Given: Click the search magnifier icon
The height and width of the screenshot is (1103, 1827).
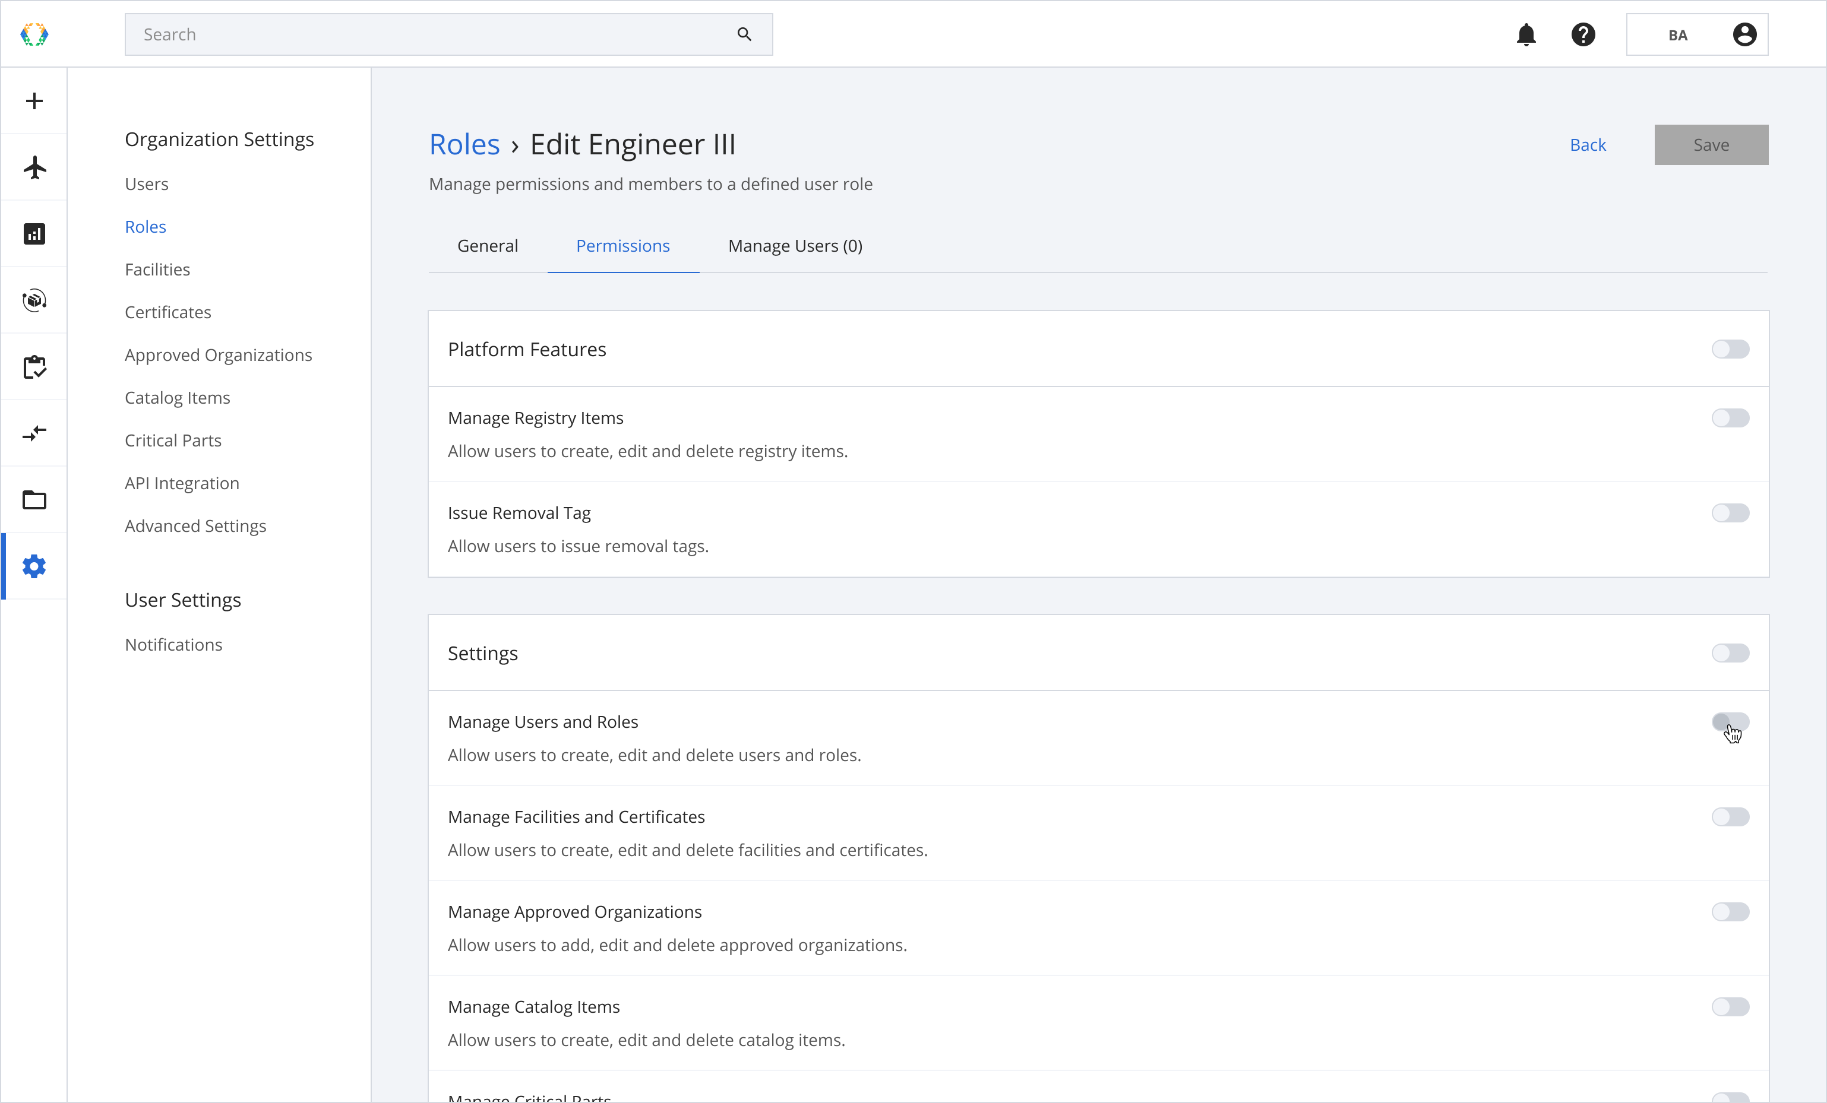Looking at the screenshot, I should [744, 34].
